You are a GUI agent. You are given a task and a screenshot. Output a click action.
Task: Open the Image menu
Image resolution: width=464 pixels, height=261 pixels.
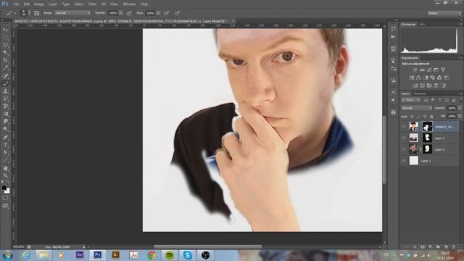(39, 4)
